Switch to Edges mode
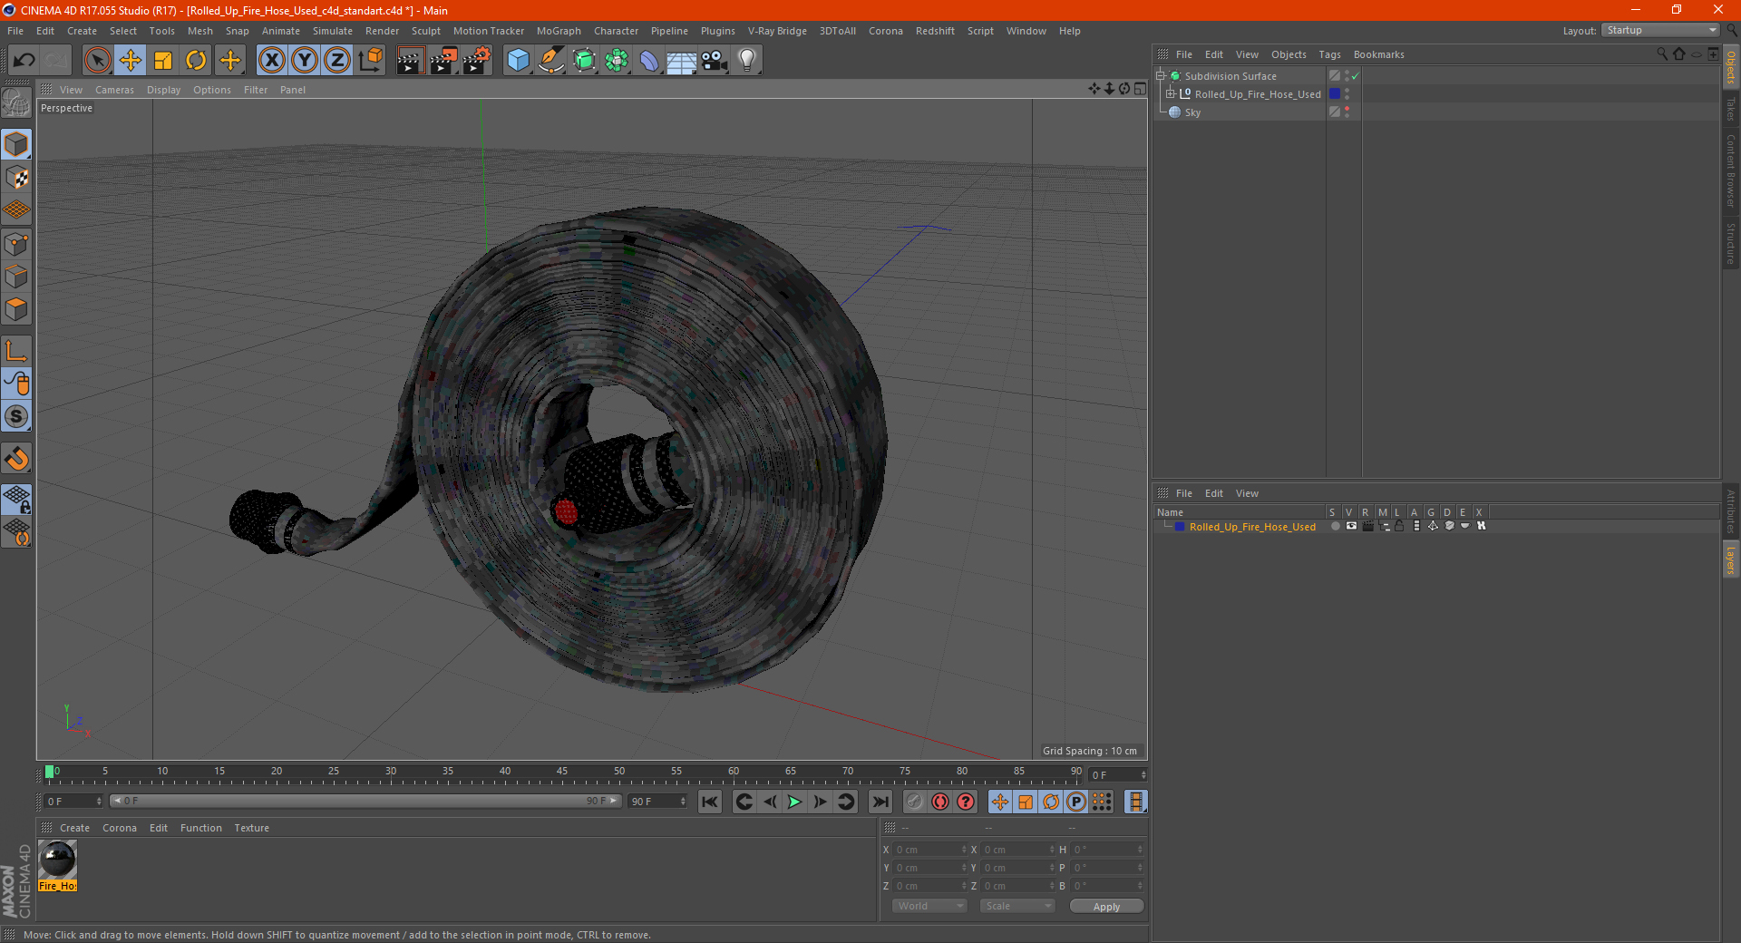1741x943 pixels. pyautogui.click(x=16, y=277)
